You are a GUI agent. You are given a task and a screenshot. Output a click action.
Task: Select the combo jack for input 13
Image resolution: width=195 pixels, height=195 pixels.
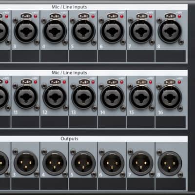pos(83,97)
